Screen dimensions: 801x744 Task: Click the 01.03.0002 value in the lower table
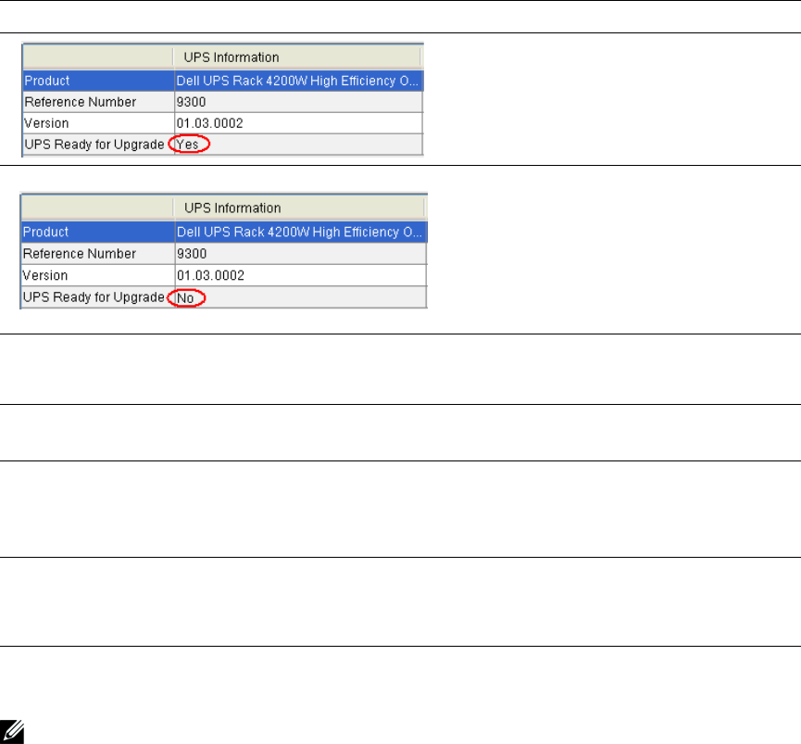pos(210,275)
